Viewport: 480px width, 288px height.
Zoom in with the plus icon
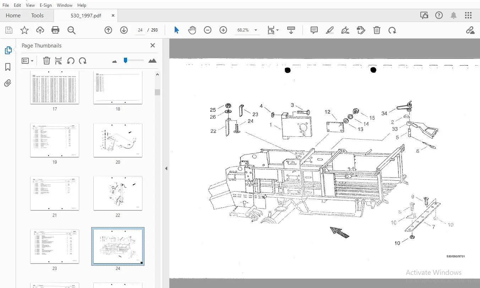pos(223,30)
